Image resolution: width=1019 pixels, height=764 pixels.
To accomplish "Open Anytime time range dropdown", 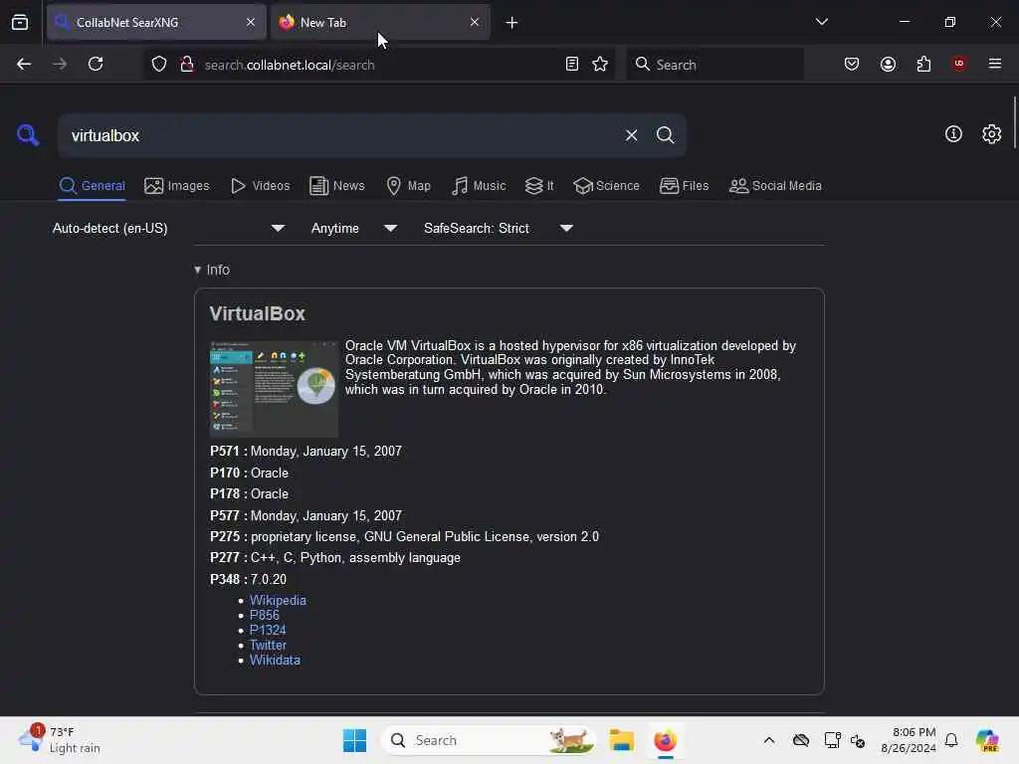I will (x=353, y=228).
